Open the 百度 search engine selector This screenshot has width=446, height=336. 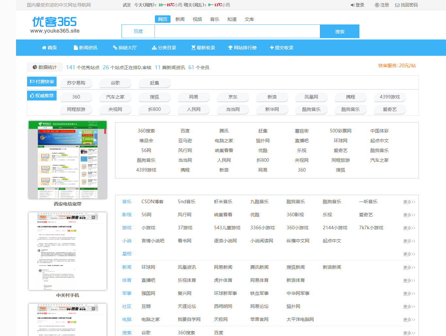139,31
